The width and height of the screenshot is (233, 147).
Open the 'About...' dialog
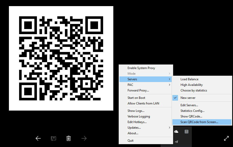tap(133, 133)
